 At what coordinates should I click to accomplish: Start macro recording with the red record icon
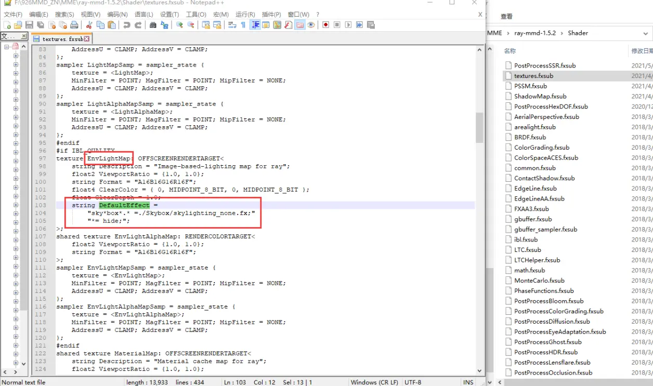pyautogui.click(x=325, y=25)
